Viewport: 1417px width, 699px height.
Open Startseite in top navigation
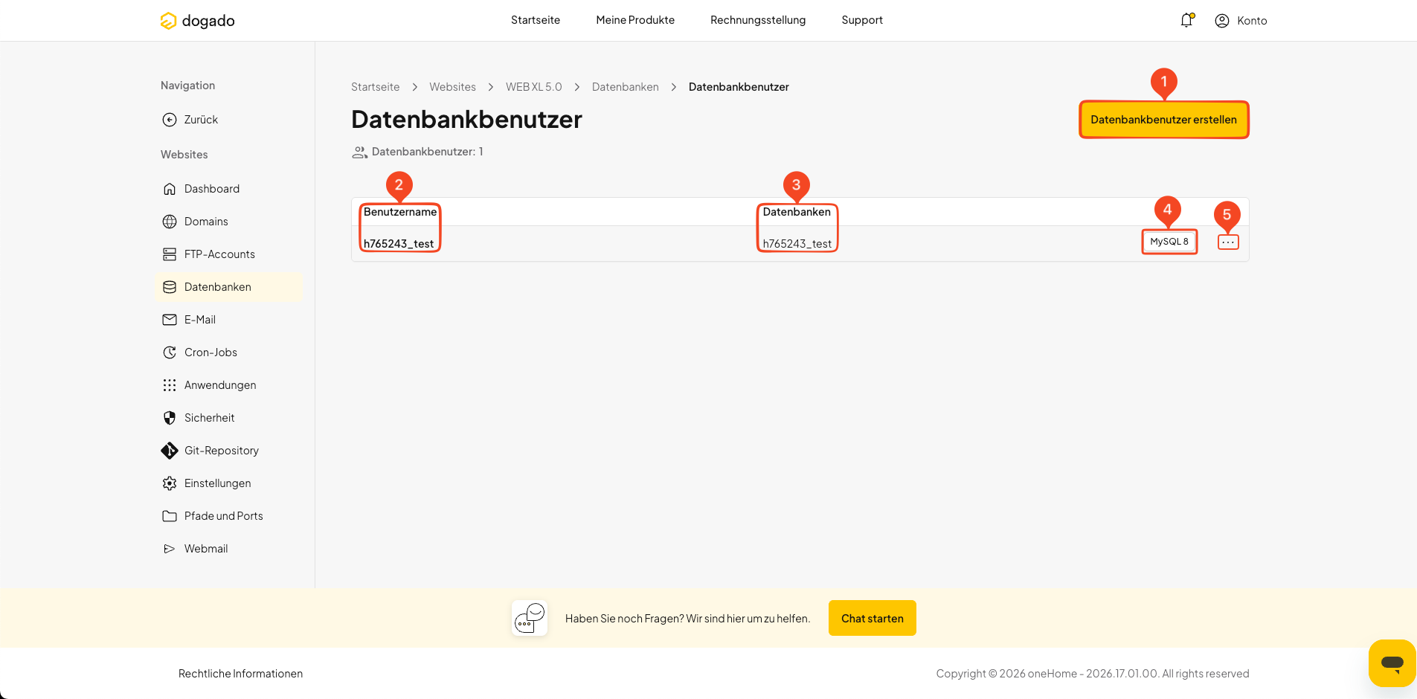(536, 20)
